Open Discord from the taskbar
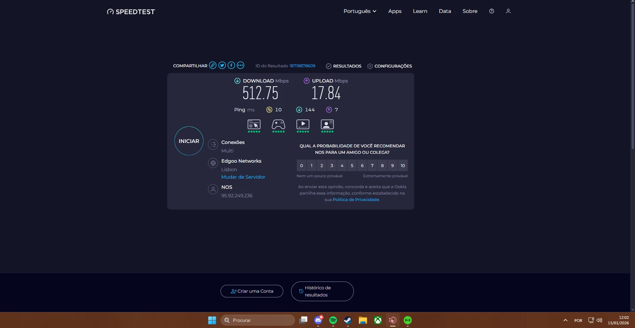The width and height of the screenshot is (635, 328). coord(318,320)
